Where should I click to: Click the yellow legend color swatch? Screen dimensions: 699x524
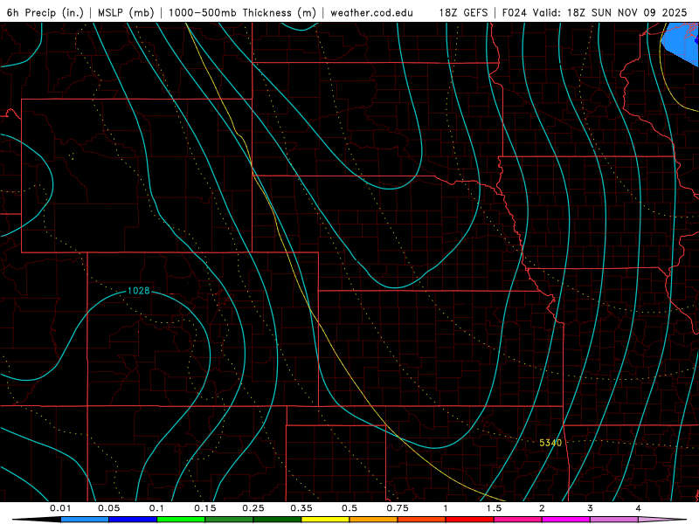[x=325, y=520]
